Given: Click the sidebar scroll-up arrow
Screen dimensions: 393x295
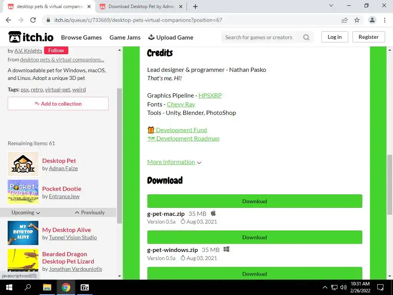Looking at the screenshot, I should (120, 50).
